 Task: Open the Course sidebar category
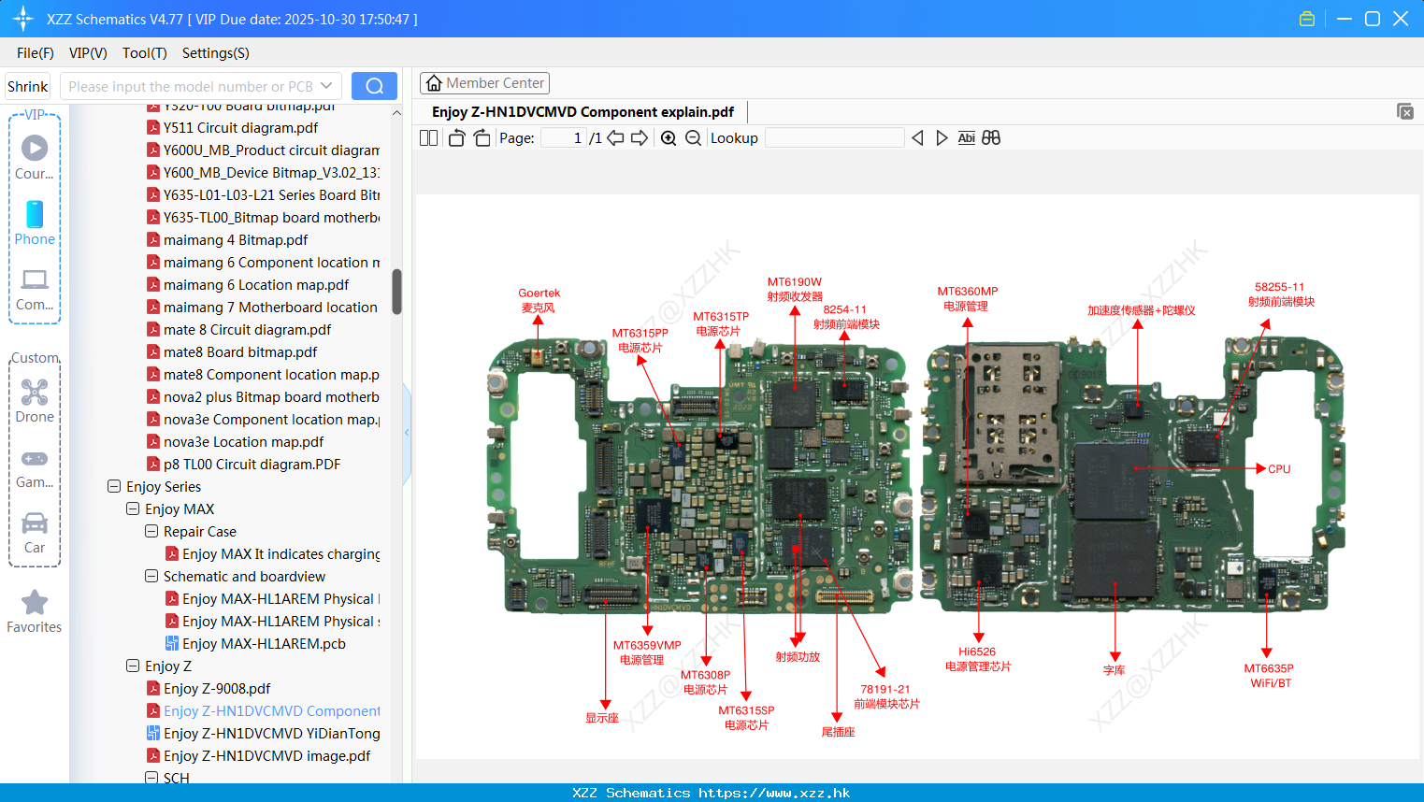pyautogui.click(x=35, y=157)
